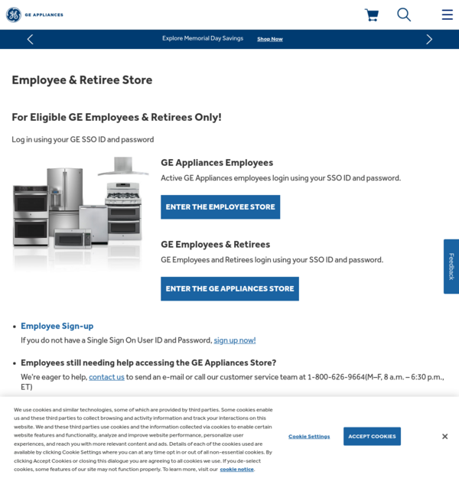This screenshot has height=478, width=459.
Task: Open the cookie notice link
Action: point(236,469)
